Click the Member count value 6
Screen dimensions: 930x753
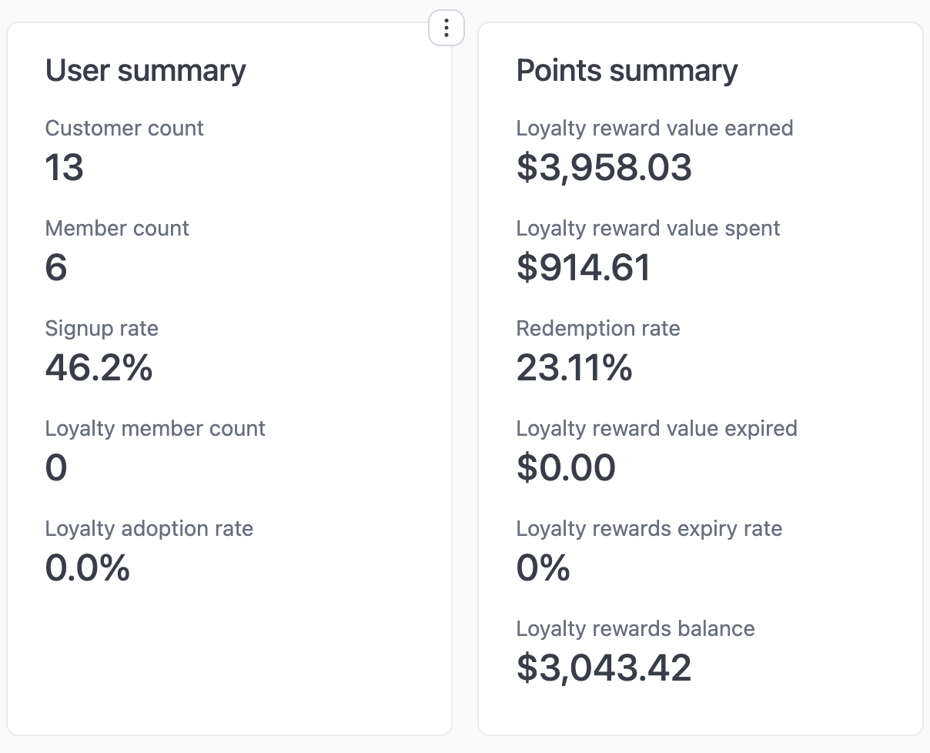(x=57, y=268)
